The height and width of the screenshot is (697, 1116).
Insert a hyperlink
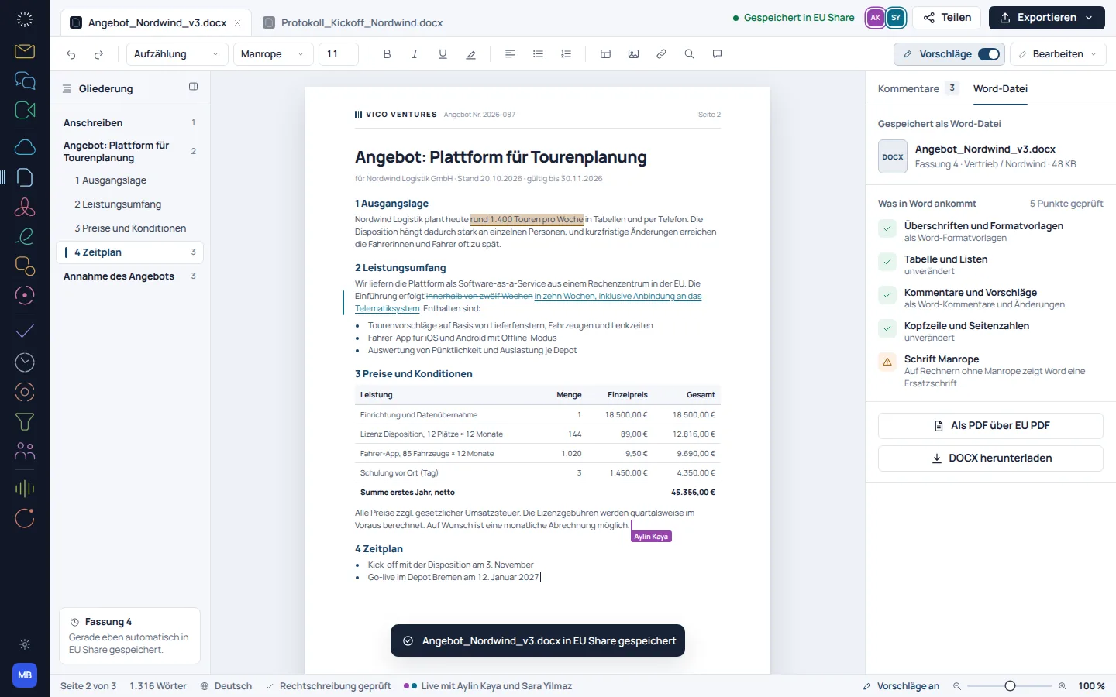[x=661, y=54]
